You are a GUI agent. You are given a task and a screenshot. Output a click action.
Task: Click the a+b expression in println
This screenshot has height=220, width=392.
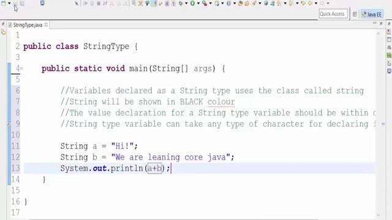(154, 169)
